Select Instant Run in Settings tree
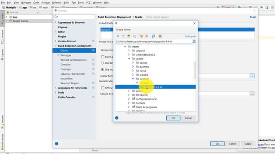Image resolution: width=275 pixels, height=154 pixels. 67,79
